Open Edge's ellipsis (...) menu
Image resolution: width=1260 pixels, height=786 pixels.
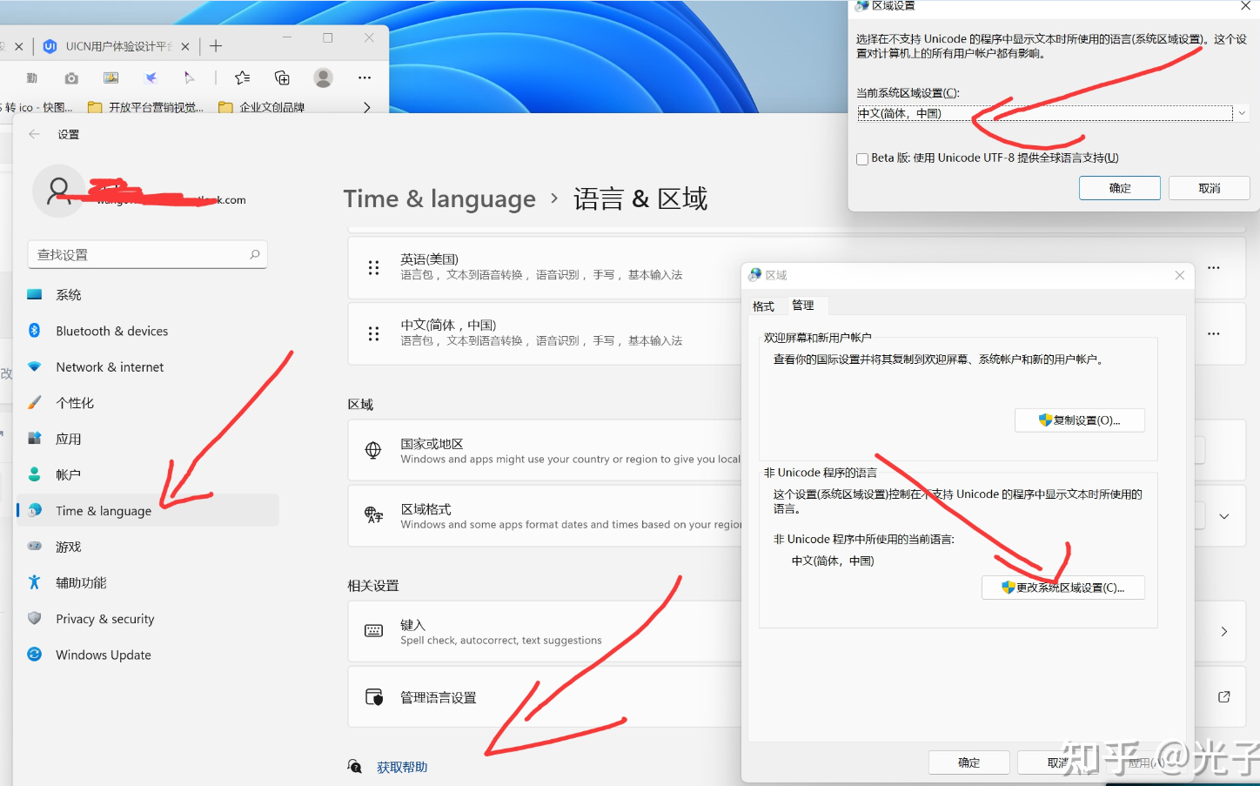(x=365, y=77)
